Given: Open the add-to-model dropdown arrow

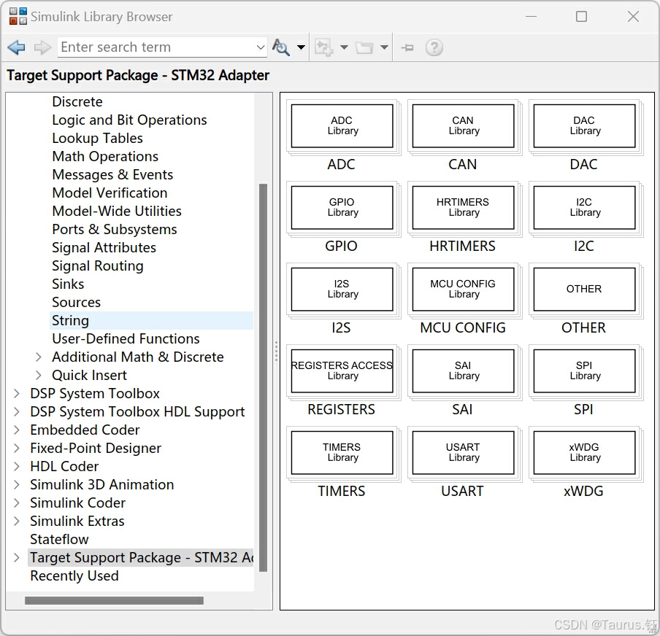Looking at the screenshot, I should click(x=344, y=47).
